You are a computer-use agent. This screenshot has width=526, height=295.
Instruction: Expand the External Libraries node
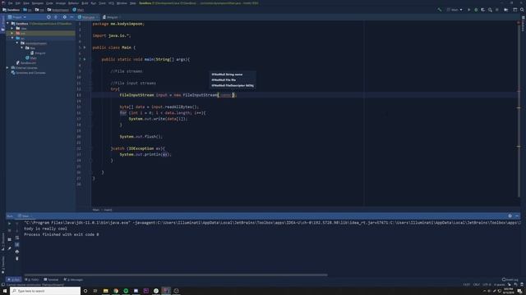(8, 67)
